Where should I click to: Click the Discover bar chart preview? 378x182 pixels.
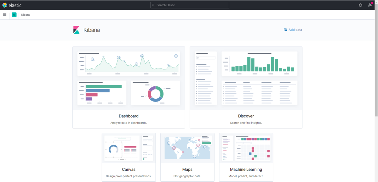tap(259, 63)
